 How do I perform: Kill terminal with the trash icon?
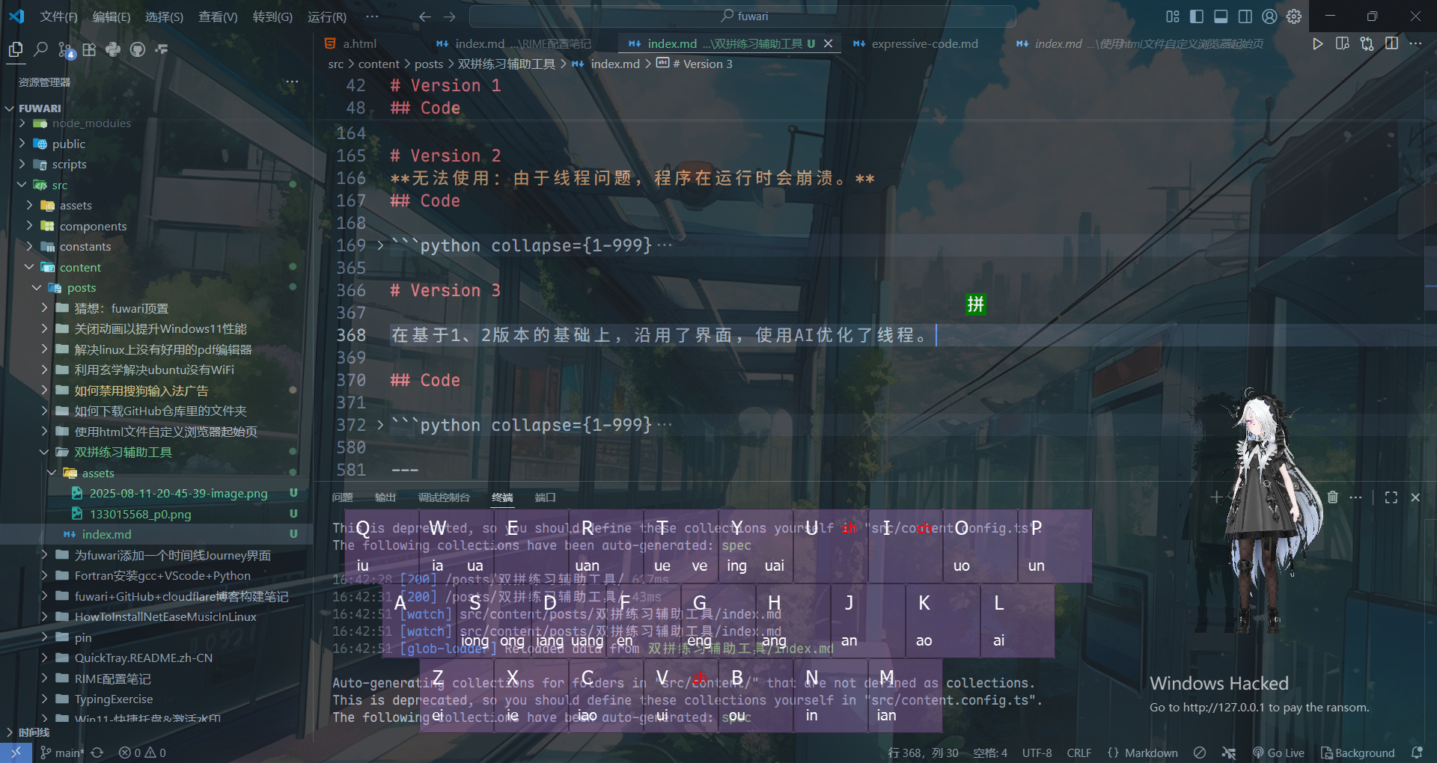click(1332, 497)
